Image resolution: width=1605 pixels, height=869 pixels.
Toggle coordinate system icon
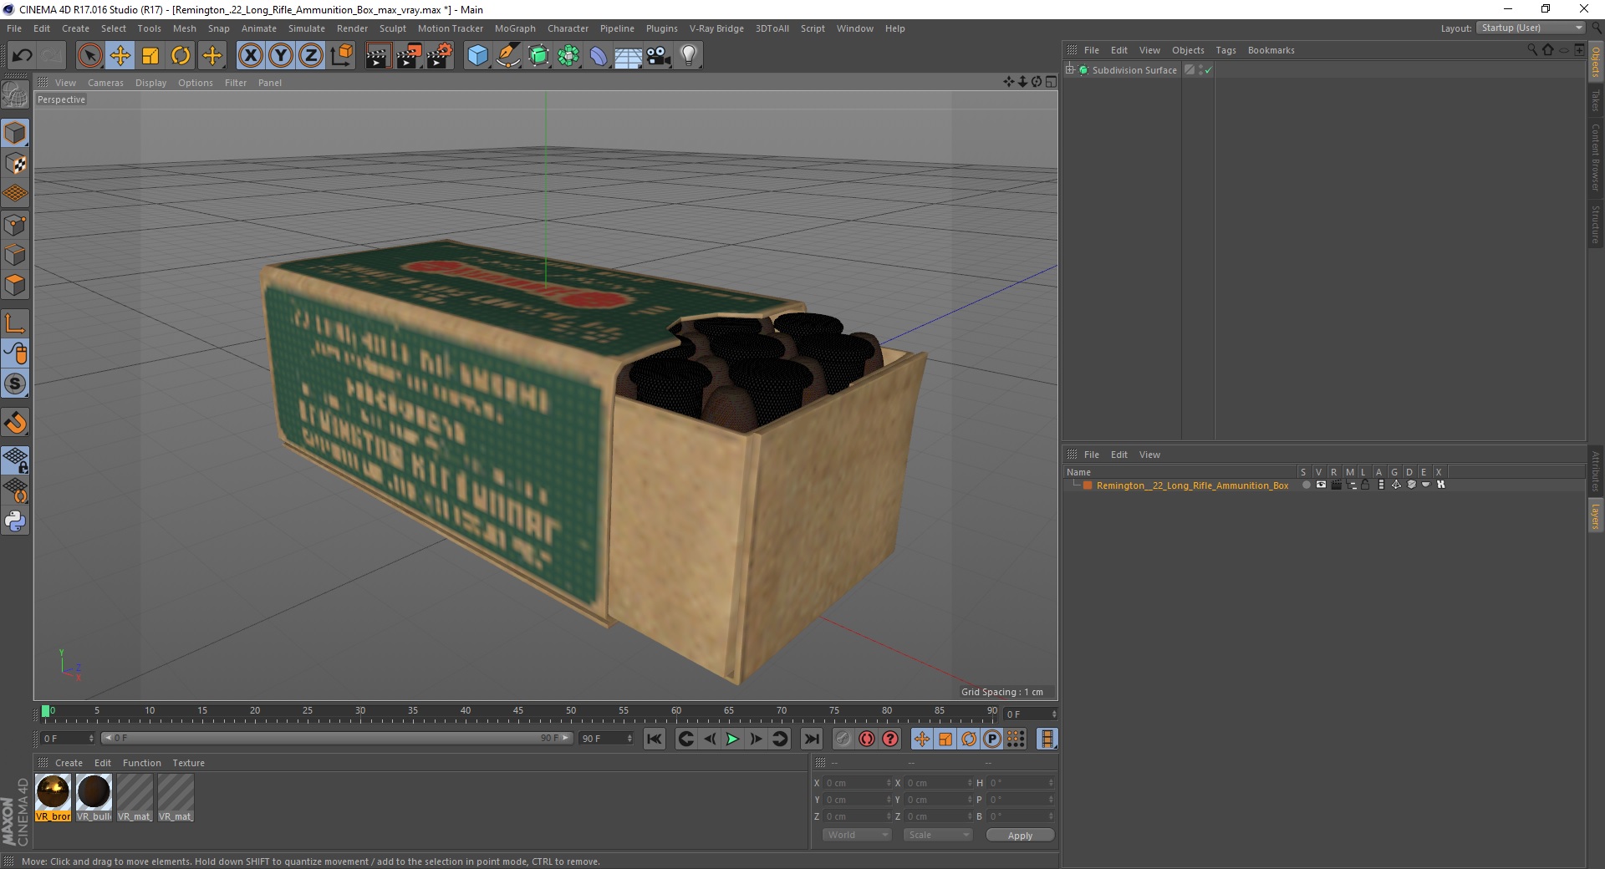[341, 55]
